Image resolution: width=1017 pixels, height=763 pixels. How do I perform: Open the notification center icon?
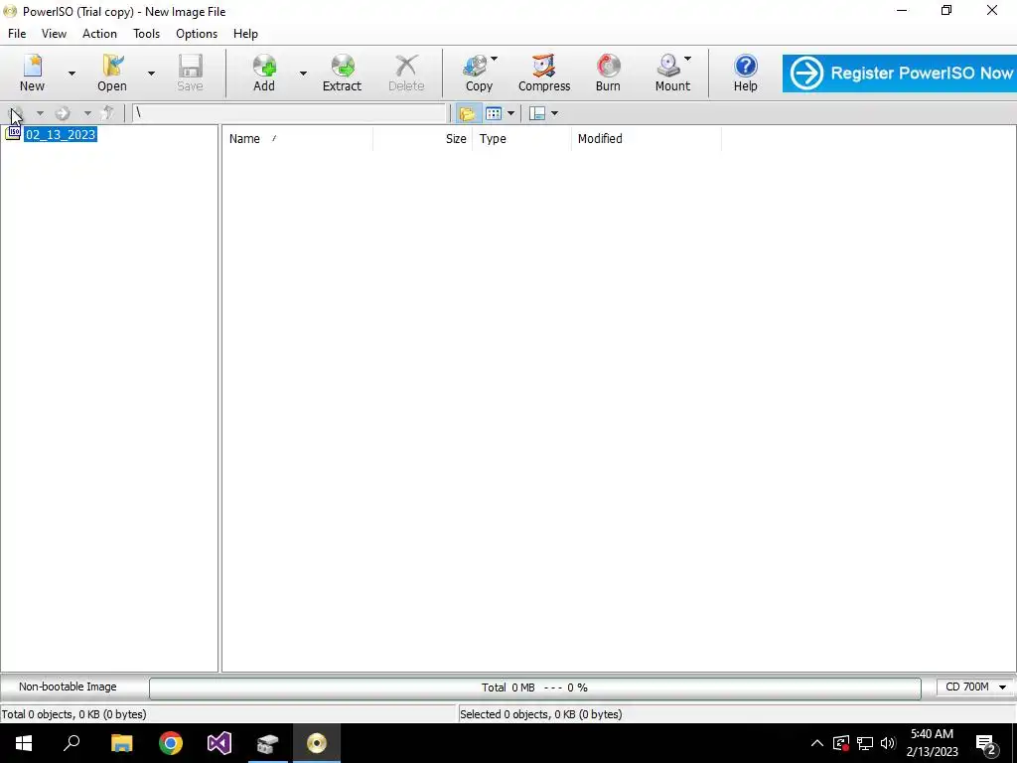(986, 743)
